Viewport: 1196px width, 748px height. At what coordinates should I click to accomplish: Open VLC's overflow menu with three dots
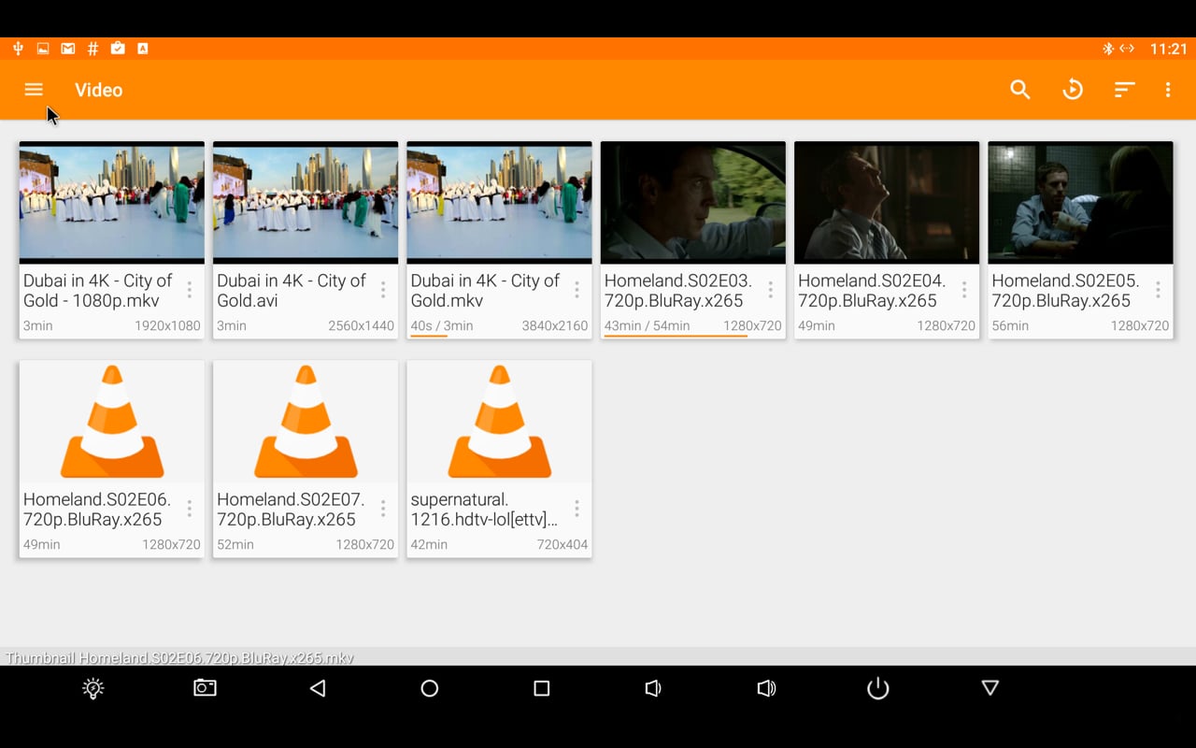point(1167,90)
